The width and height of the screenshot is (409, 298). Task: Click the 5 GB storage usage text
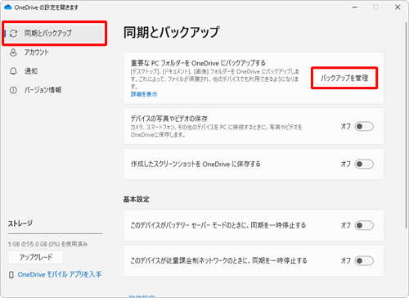pyautogui.click(x=47, y=244)
